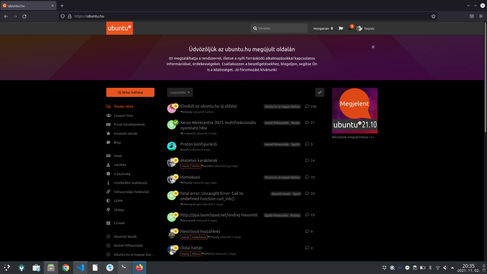Close the welcome banner
Screen dimensions: 487x274
click(373, 47)
